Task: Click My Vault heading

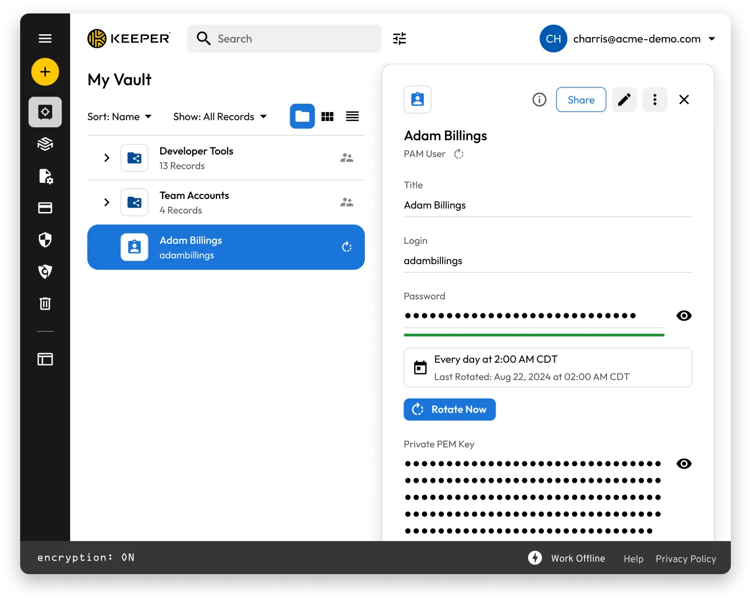Action: tap(119, 80)
